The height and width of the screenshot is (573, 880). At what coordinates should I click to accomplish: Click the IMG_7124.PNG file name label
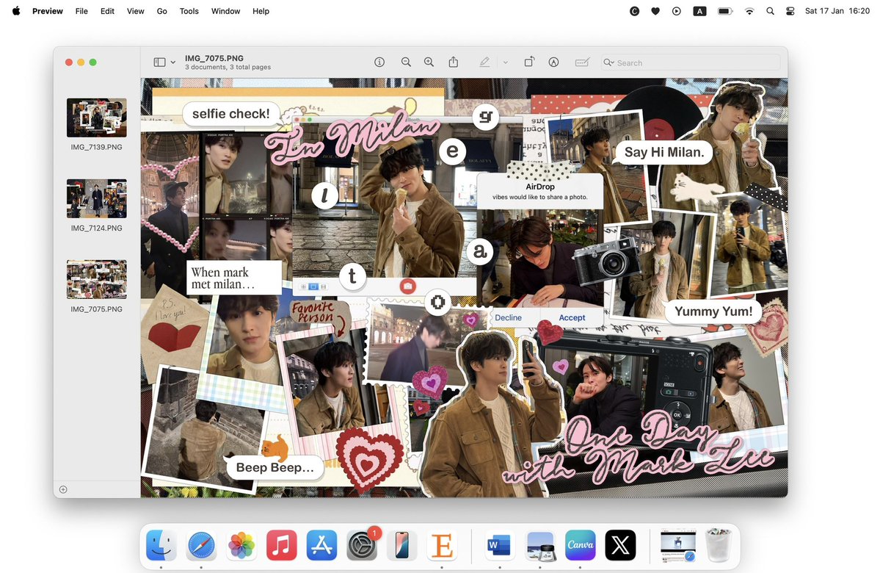(x=97, y=228)
